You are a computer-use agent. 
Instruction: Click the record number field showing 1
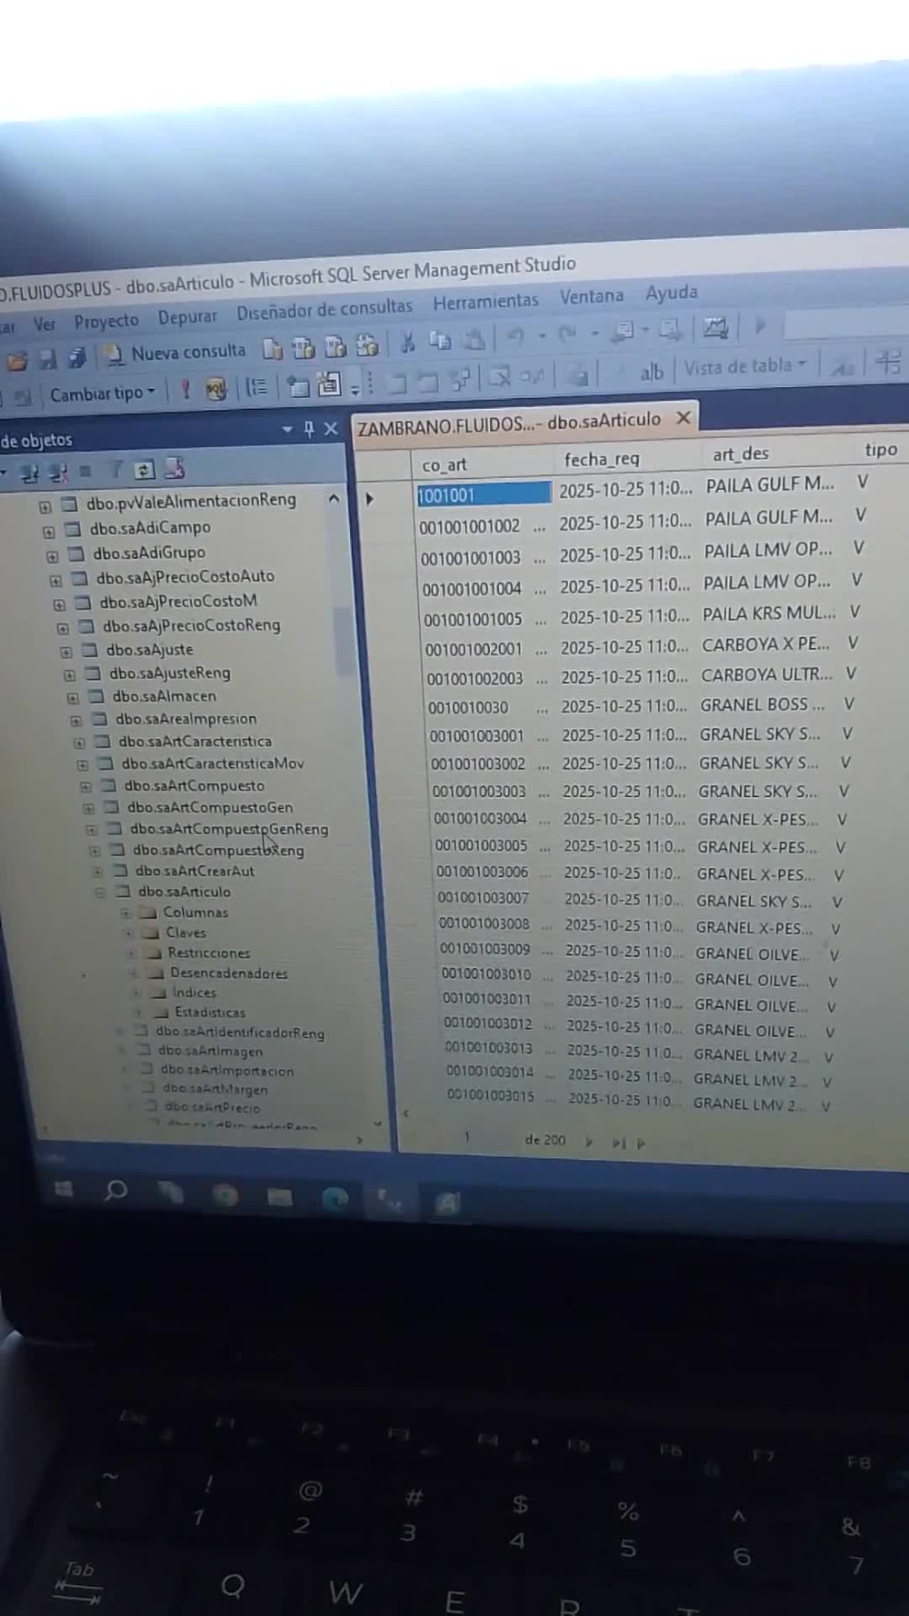[x=466, y=1137]
